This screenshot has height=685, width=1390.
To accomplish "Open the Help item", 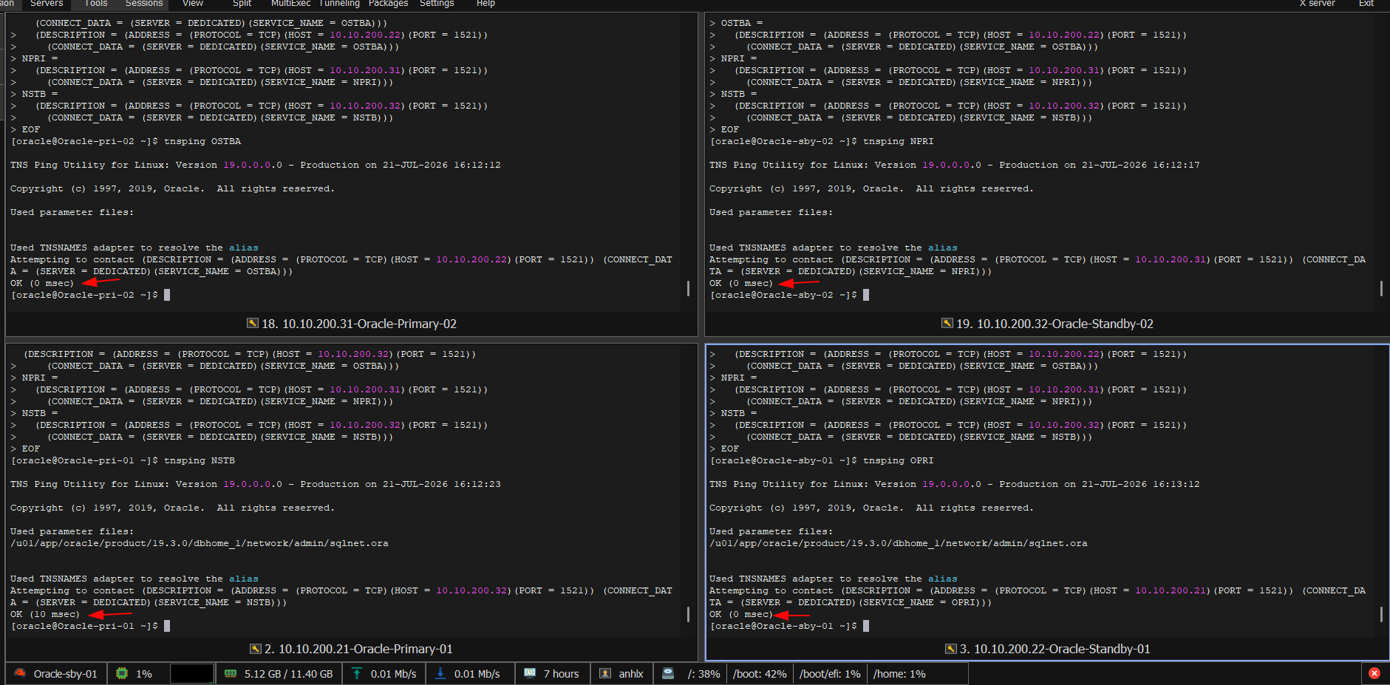I will 486,4.
